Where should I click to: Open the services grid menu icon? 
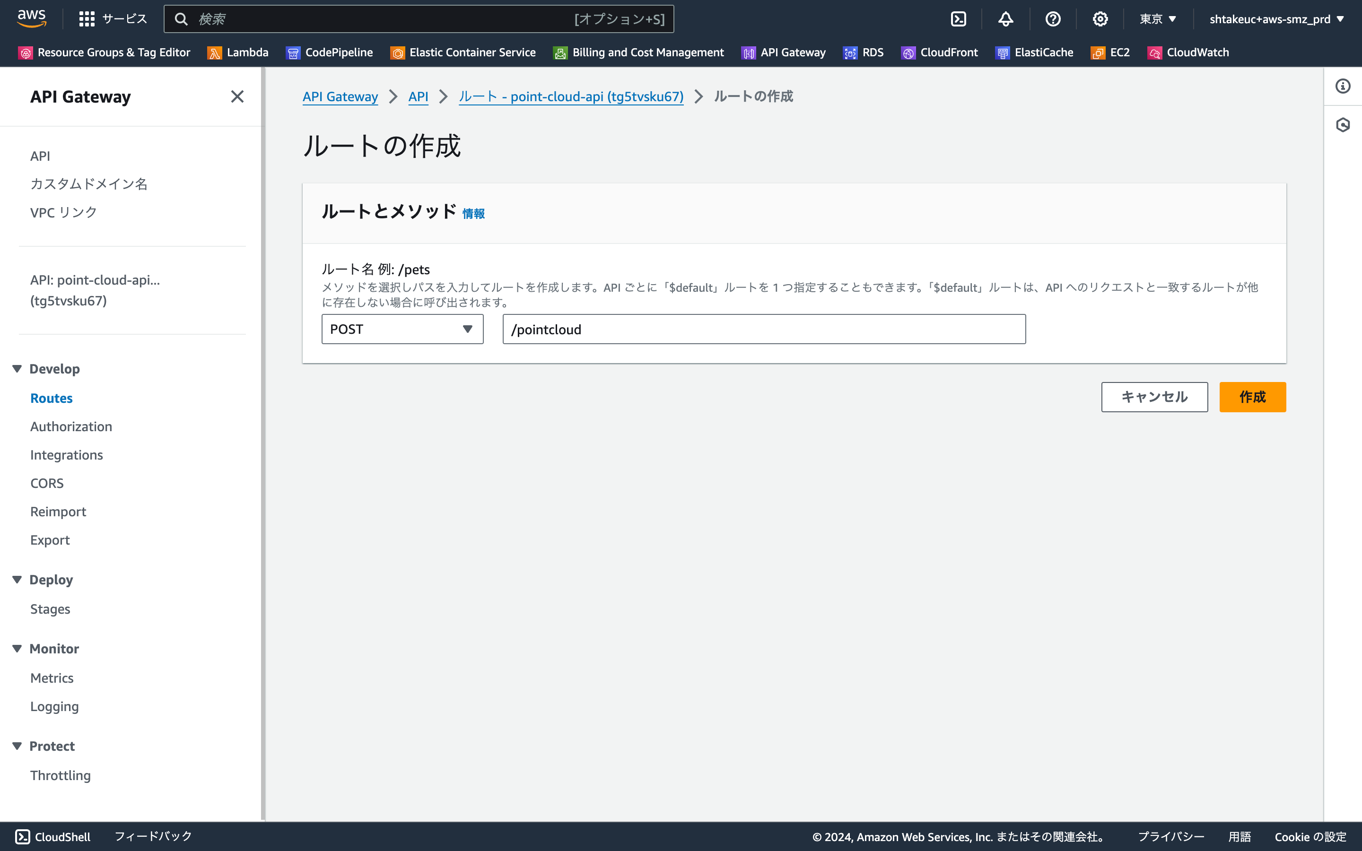87,19
